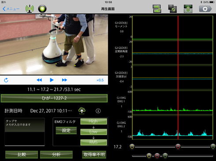Open EMG filter 設定 button
This screenshot has width=216, height=161.
click(x=66, y=130)
